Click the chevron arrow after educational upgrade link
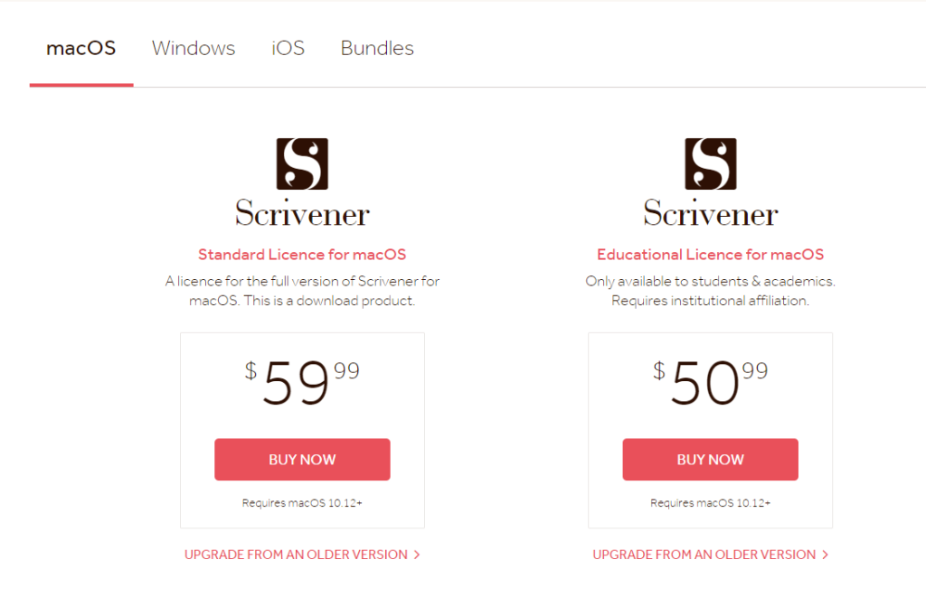926x597 pixels. [x=825, y=555]
